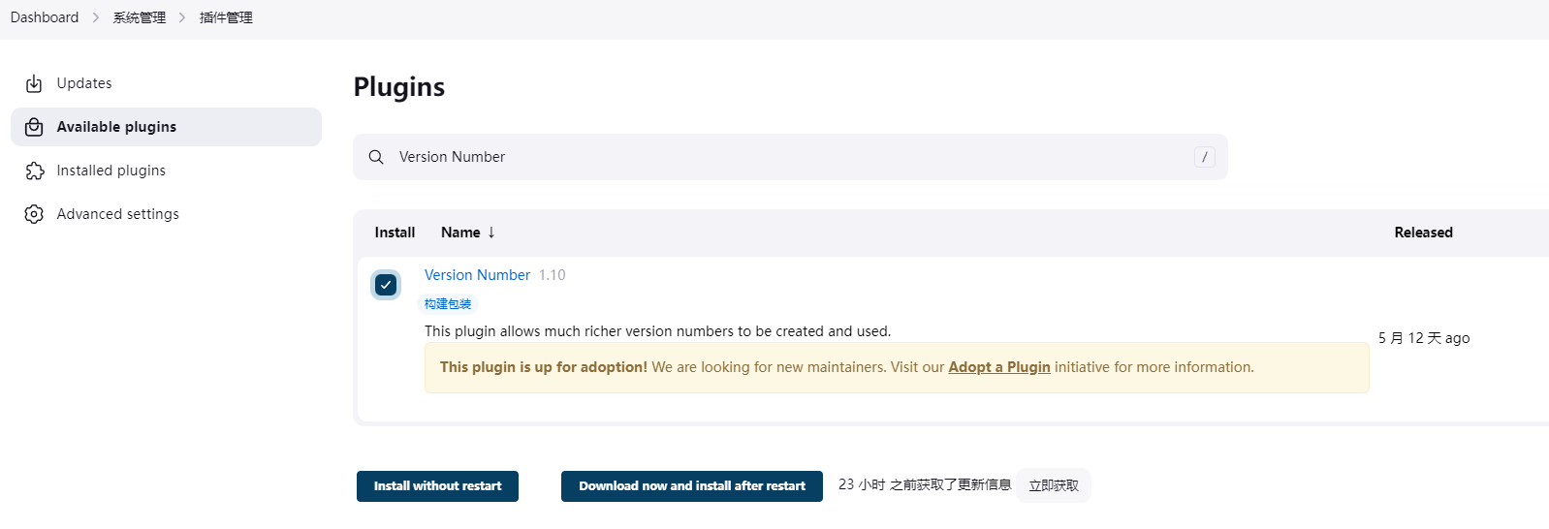
Task: Click the 立即获取 check-now button
Action: pyautogui.click(x=1054, y=485)
